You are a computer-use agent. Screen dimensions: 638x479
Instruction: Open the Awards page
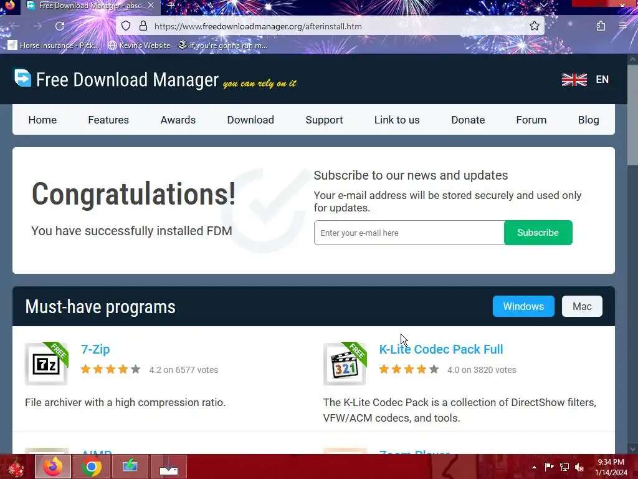point(178,120)
